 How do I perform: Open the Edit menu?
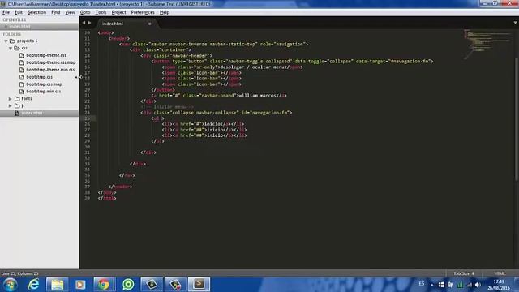[x=19, y=12]
